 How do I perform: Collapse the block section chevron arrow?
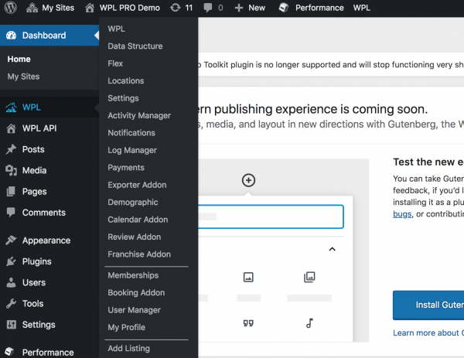[333, 249]
